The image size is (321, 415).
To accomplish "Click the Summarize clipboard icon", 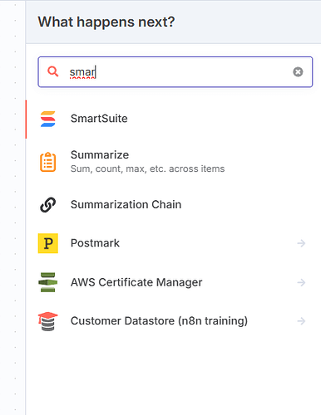I will (48, 162).
